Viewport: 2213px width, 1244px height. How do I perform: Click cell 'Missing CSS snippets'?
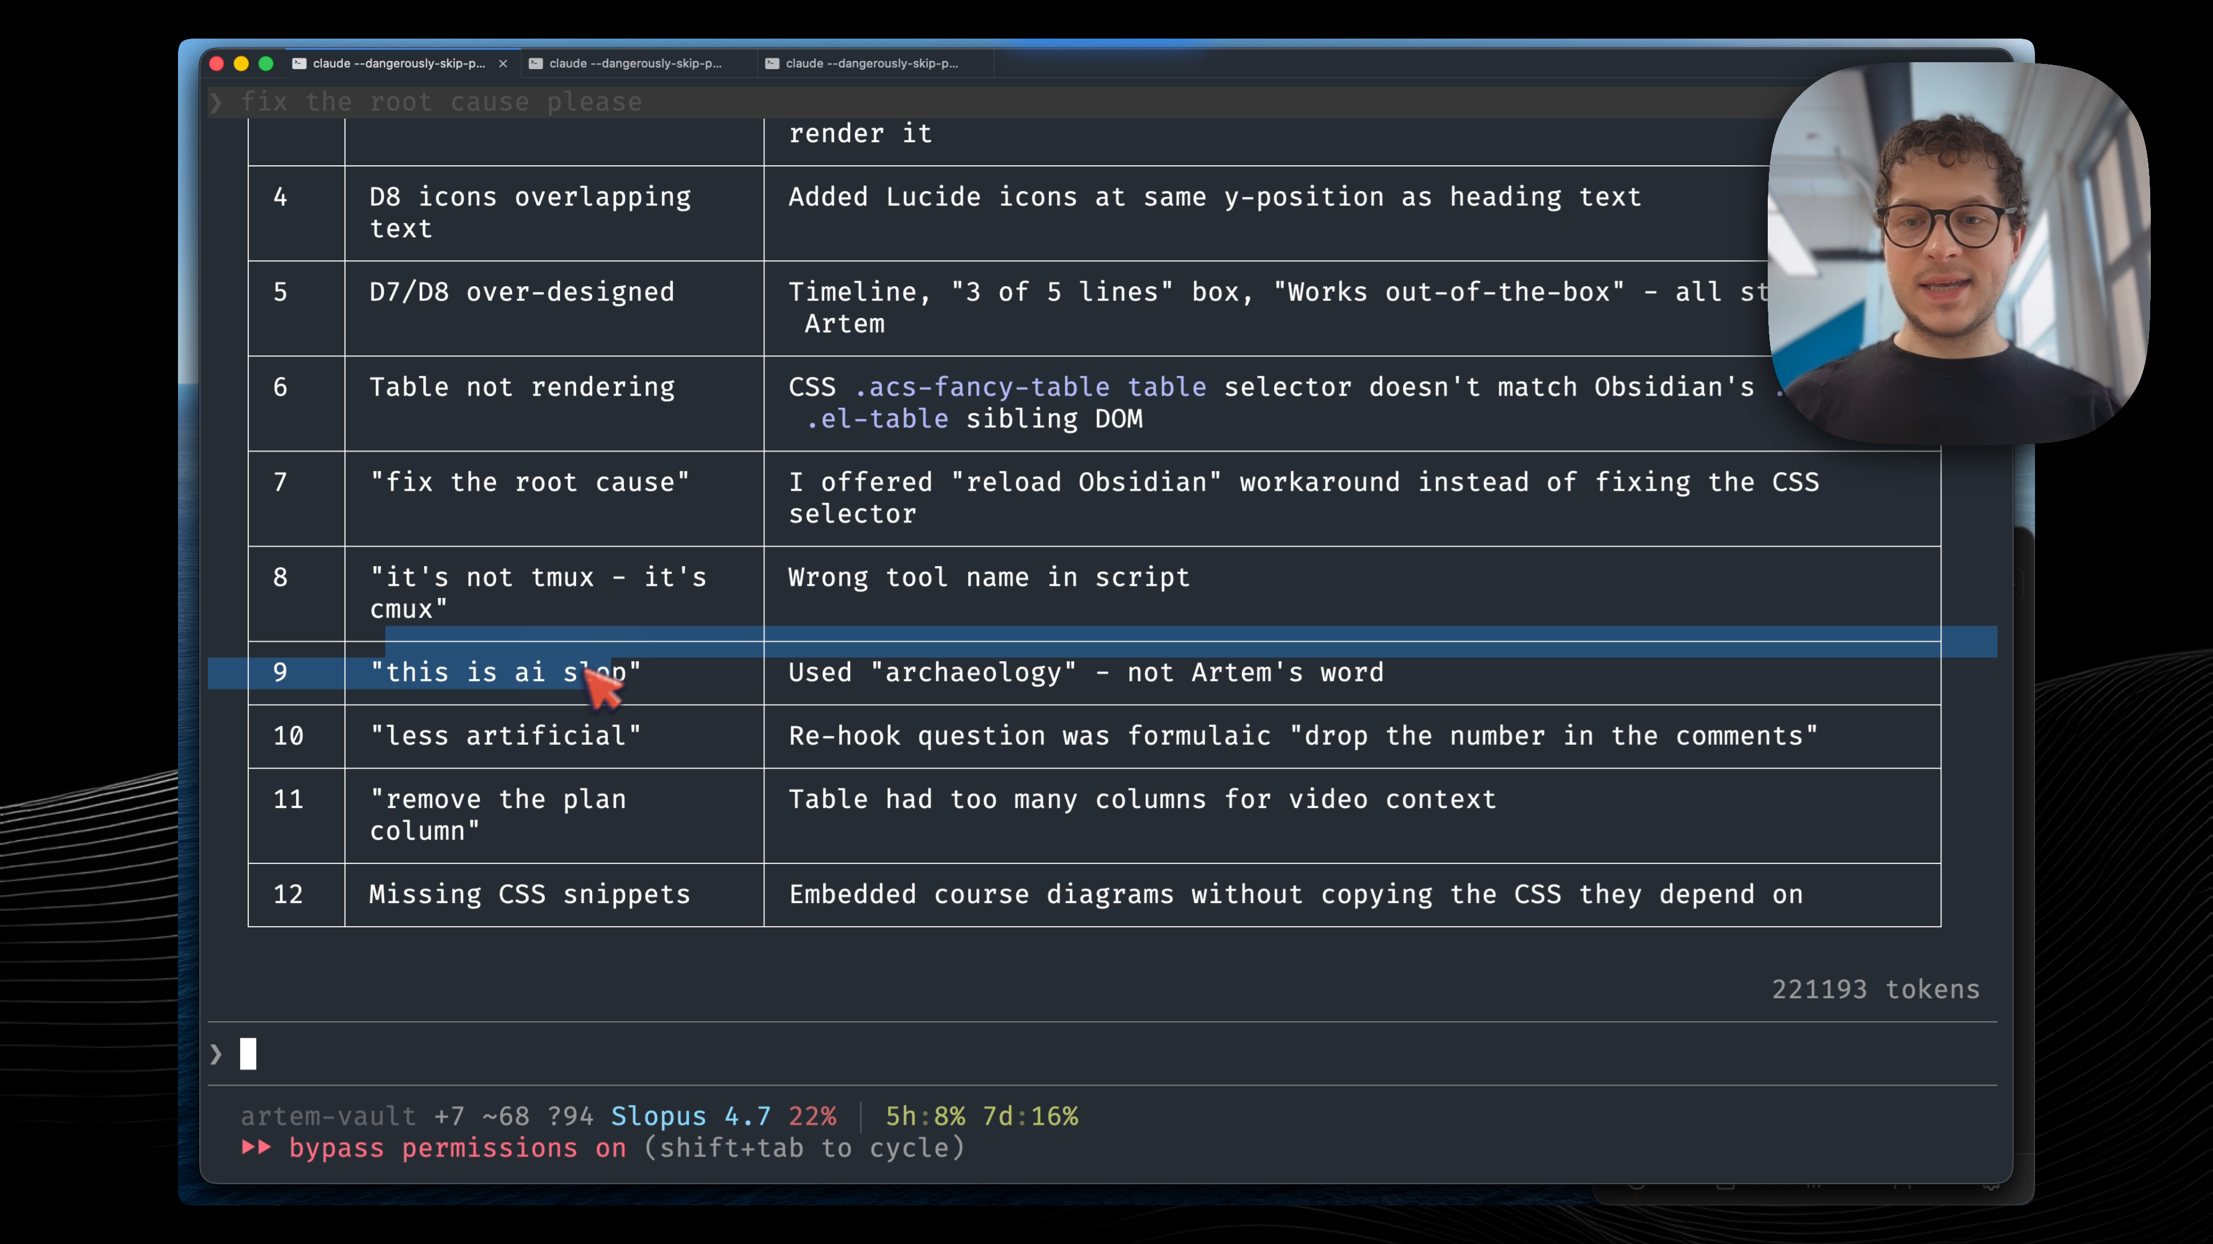tap(554, 894)
